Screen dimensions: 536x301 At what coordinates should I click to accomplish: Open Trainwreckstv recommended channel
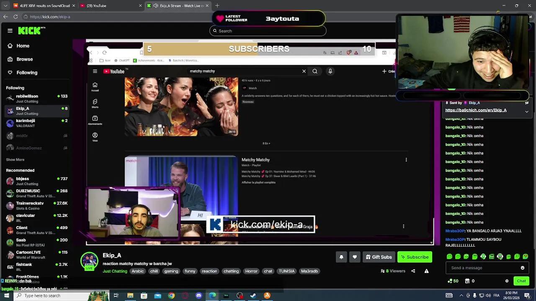[x=37, y=206]
